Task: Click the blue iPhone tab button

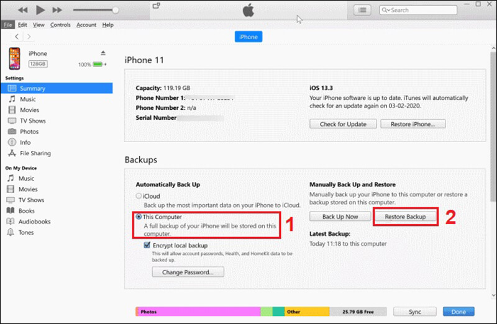Action: (x=248, y=37)
